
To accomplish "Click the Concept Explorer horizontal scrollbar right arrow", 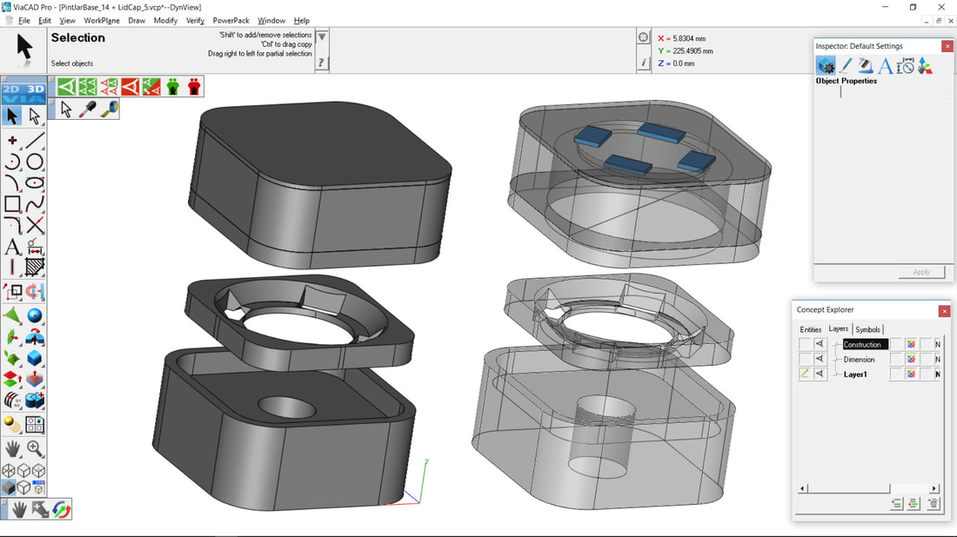I will (934, 488).
